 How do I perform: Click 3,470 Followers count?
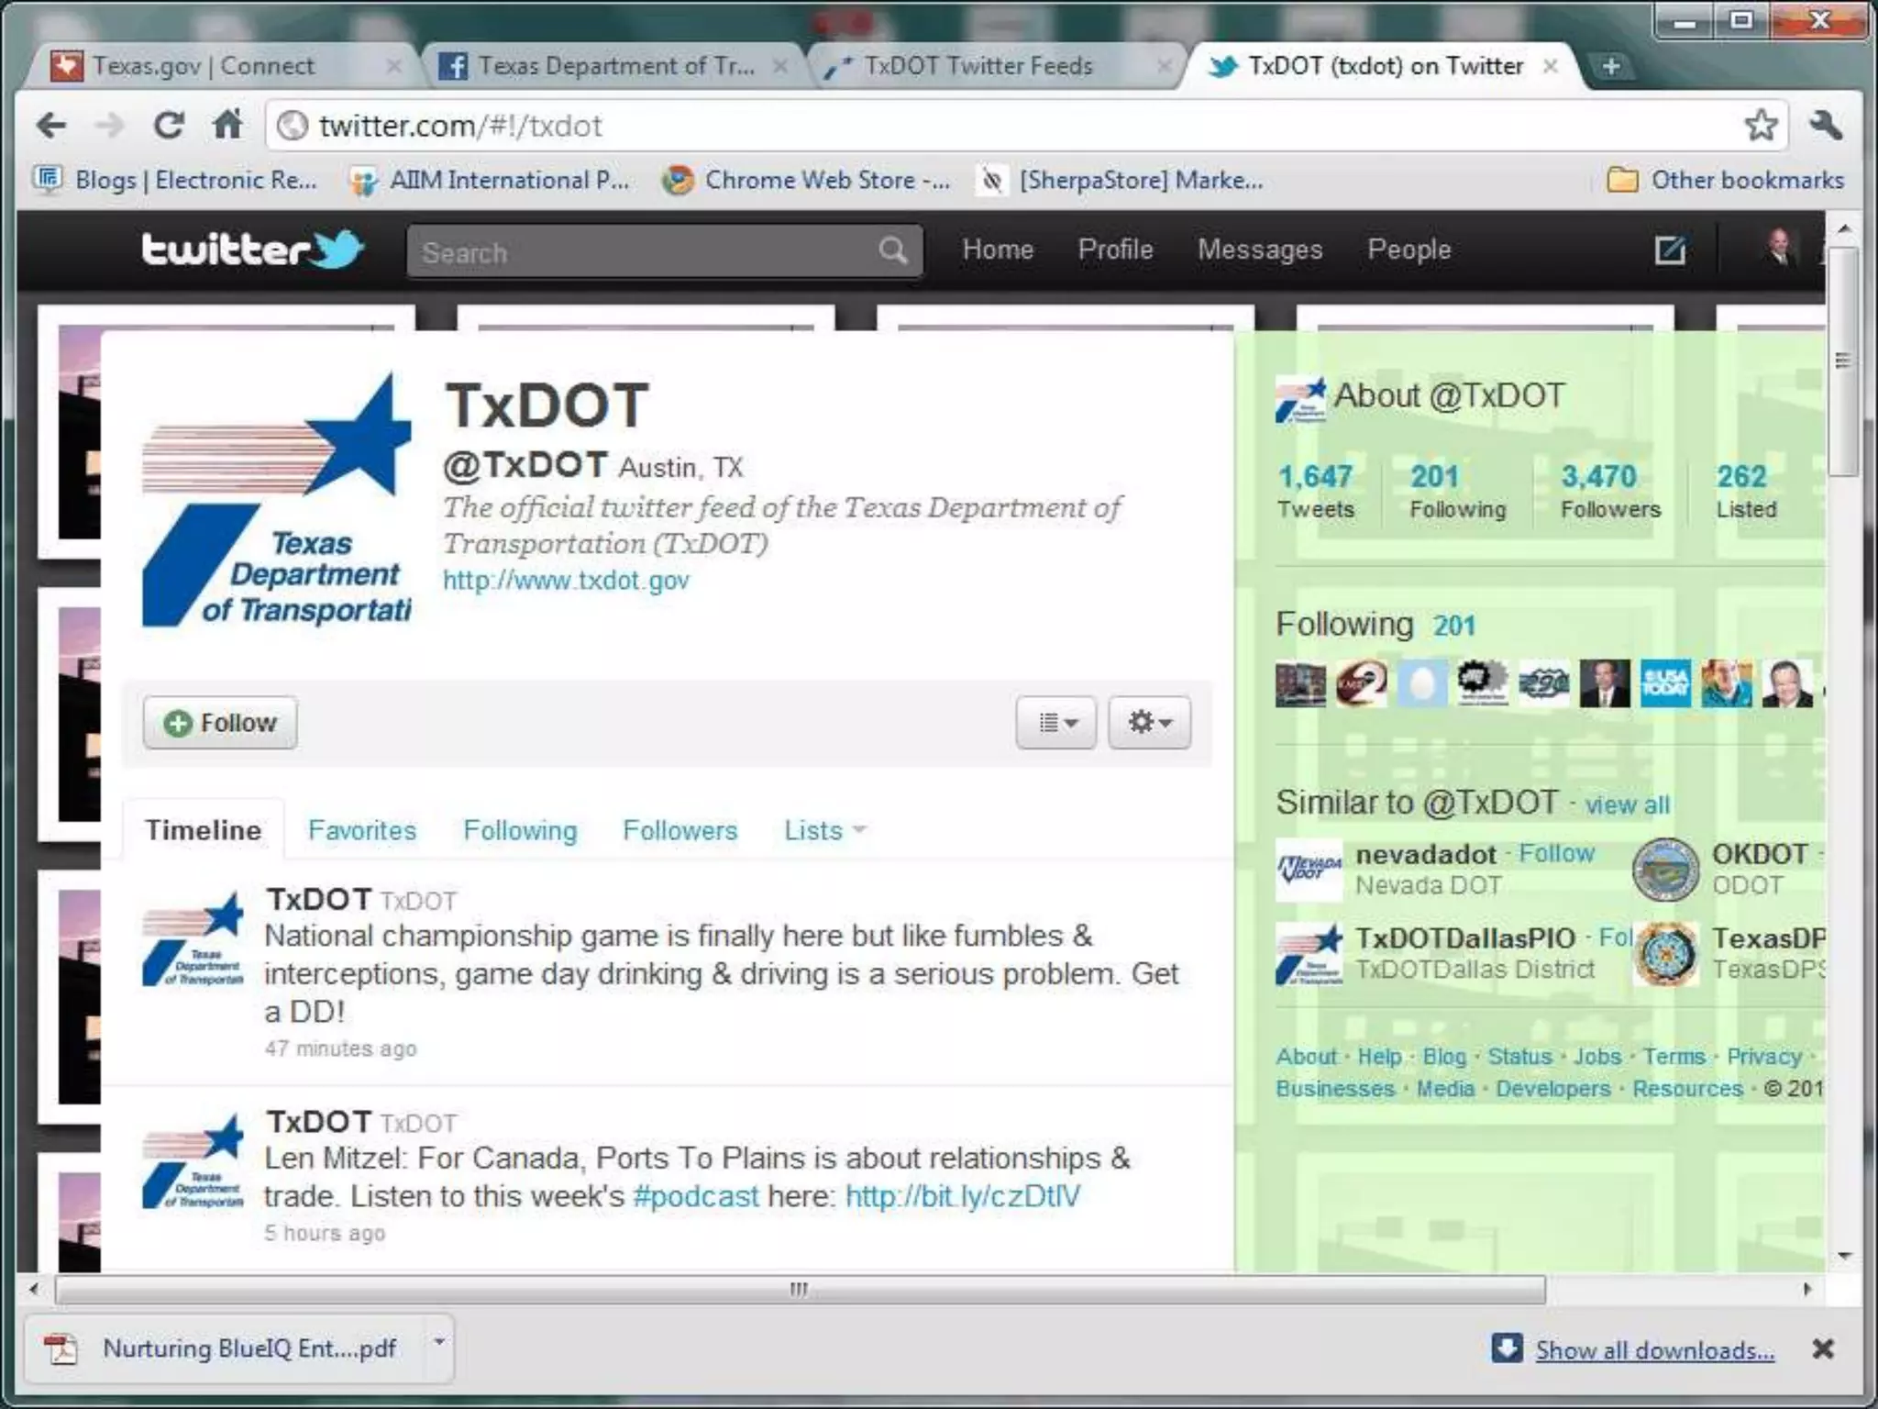1611,492
